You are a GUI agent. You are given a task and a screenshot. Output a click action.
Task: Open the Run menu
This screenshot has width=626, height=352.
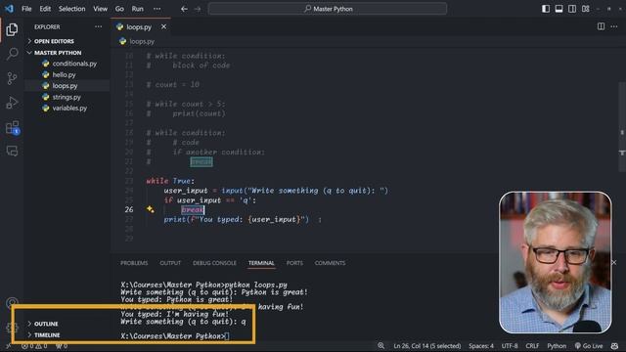click(x=137, y=9)
